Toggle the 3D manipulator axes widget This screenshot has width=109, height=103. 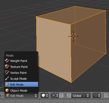point(69,95)
